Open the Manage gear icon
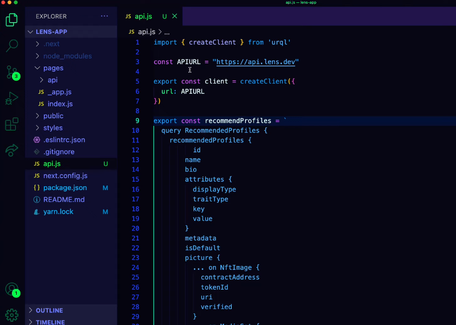This screenshot has width=456, height=325. pyautogui.click(x=12, y=315)
